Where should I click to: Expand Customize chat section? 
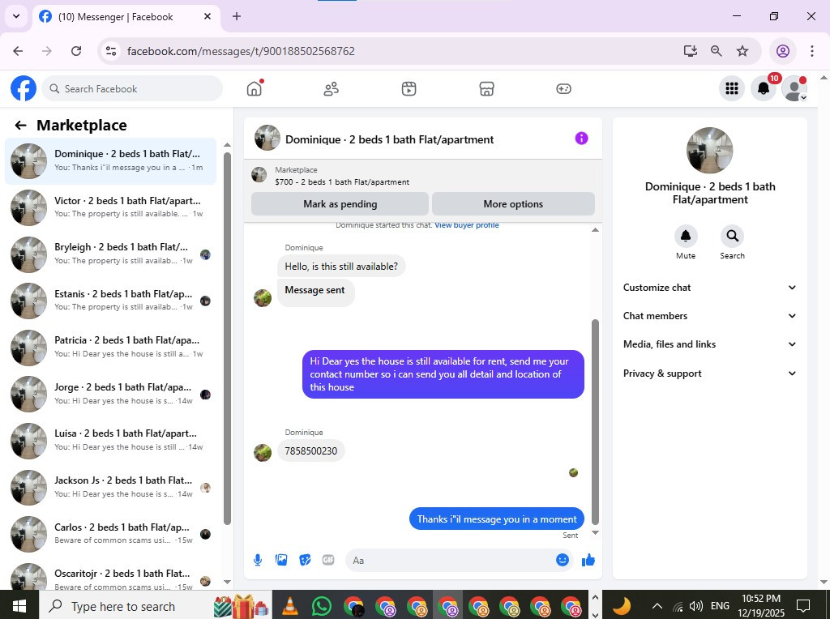click(709, 288)
